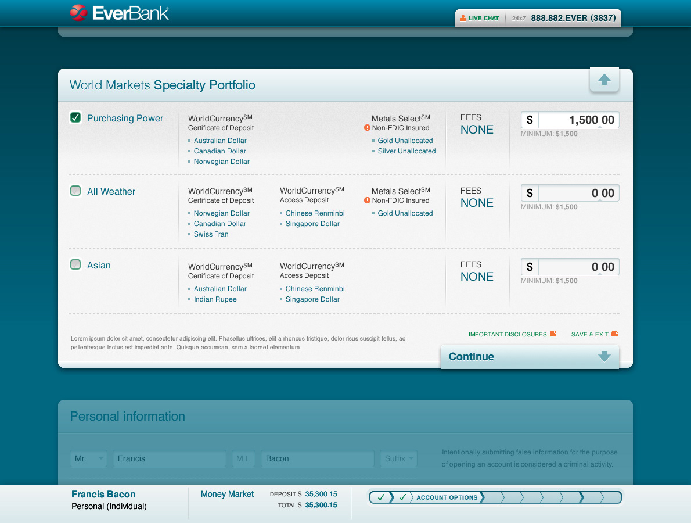This screenshot has width=691, height=523.
Task: Click the M.I. middle initial field
Action: pos(243,458)
